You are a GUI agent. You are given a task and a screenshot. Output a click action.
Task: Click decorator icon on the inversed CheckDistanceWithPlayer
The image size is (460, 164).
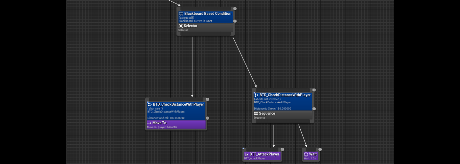pos(256,95)
